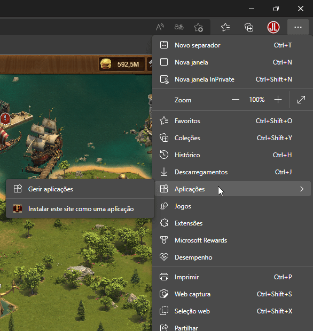Close the settings menu via three-dots button
Viewport: 313px width, 331px height.
pyautogui.click(x=298, y=27)
